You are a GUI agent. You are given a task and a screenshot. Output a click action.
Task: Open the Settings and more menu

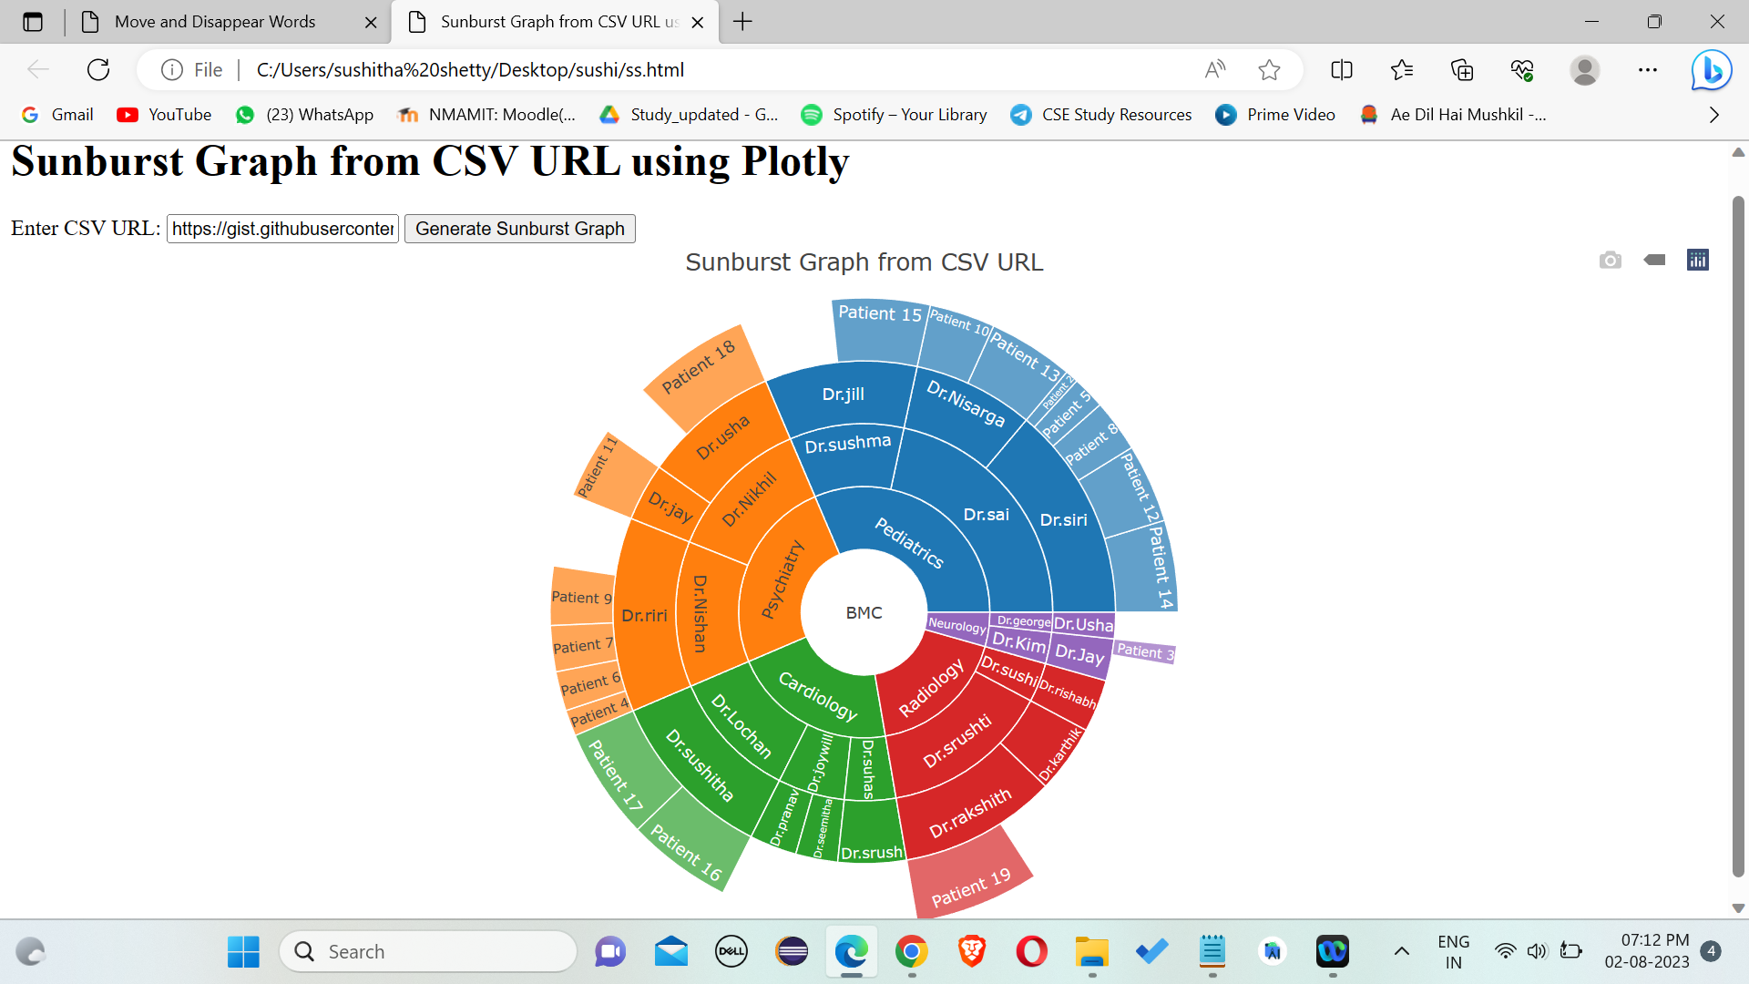coord(1647,69)
